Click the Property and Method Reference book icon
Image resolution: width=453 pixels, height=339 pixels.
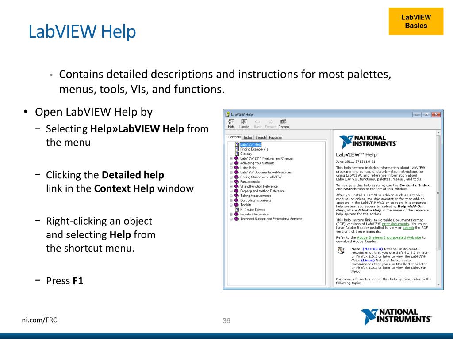click(236, 191)
